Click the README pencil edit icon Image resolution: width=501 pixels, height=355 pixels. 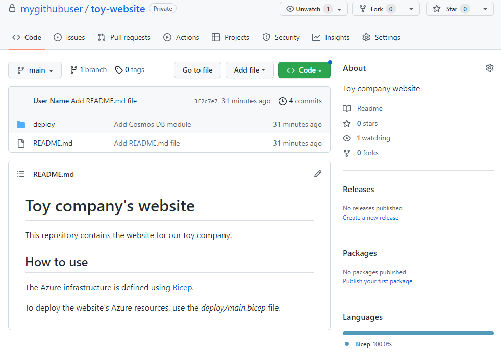tap(318, 174)
